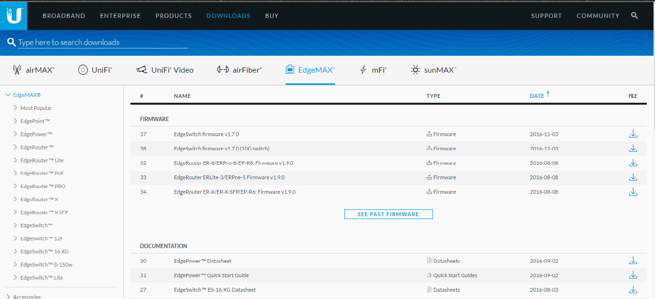The height and width of the screenshot is (299, 655).
Task: Sort by the TYPE column header
Action: (x=433, y=96)
